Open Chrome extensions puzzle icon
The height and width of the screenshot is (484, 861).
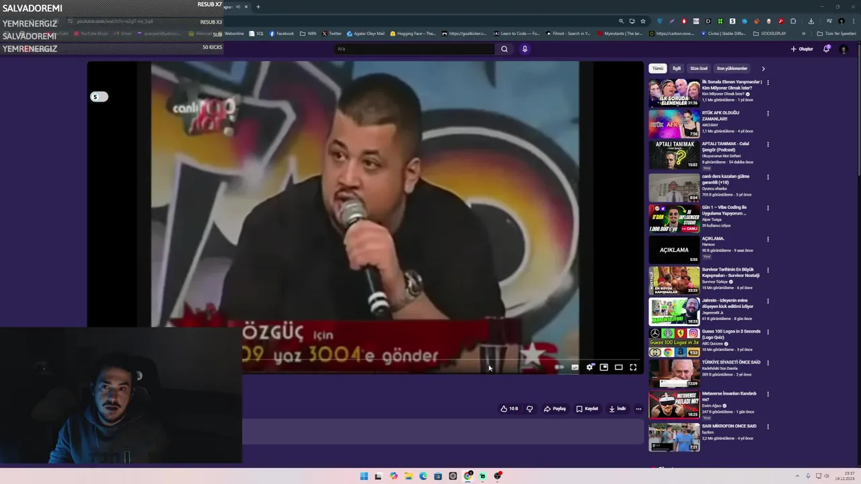pos(793,21)
